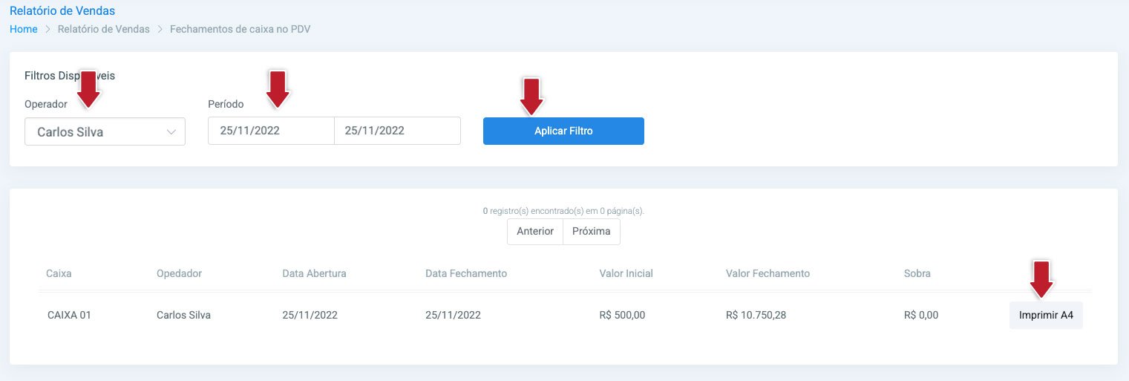Image resolution: width=1129 pixels, height=381 pixels.
Task: Click the Relatório de Vendas page title
Action: click(62, 11)
